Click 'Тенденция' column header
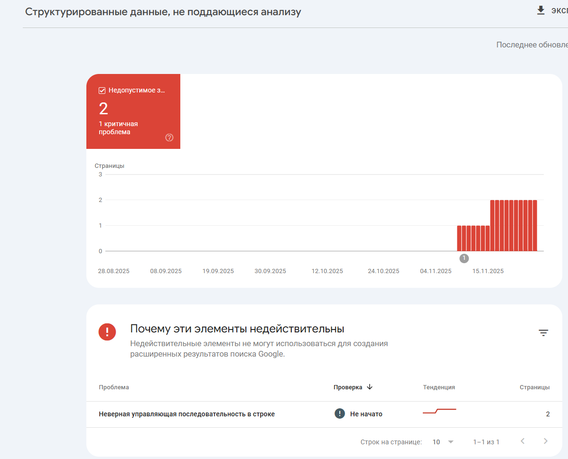Viewport: 568px width, 459px height. click(438, 387)
